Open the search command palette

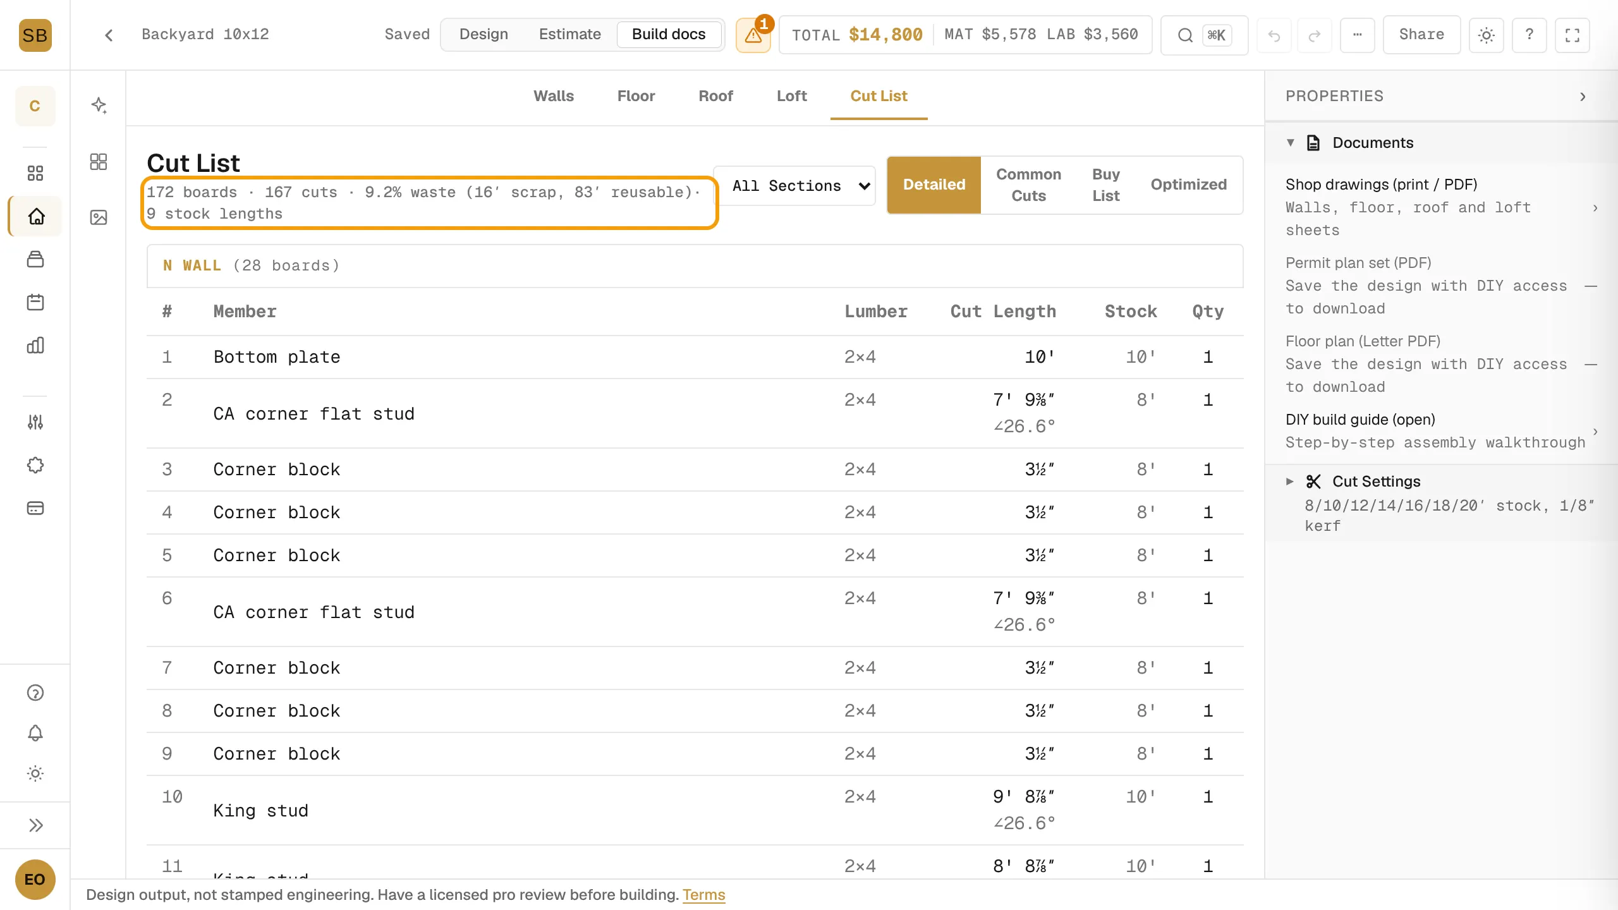coord(1204,35)
